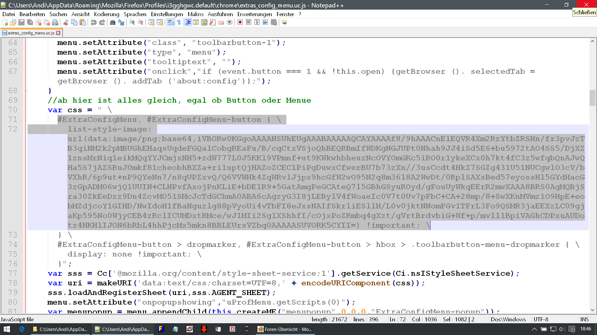The width and height of the screenshot is (597, 335).
Task: Start macro recording with red dot icon
Action: tap(240, 22)
